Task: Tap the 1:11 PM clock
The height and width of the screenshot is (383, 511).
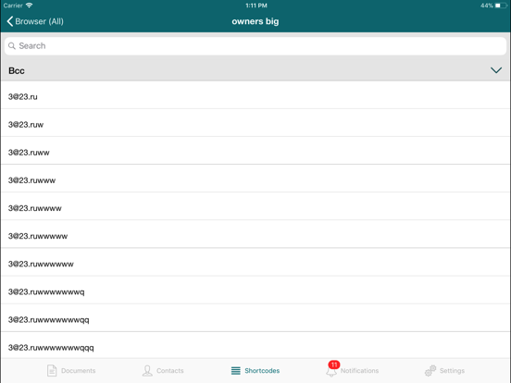Action: point(256,6)
